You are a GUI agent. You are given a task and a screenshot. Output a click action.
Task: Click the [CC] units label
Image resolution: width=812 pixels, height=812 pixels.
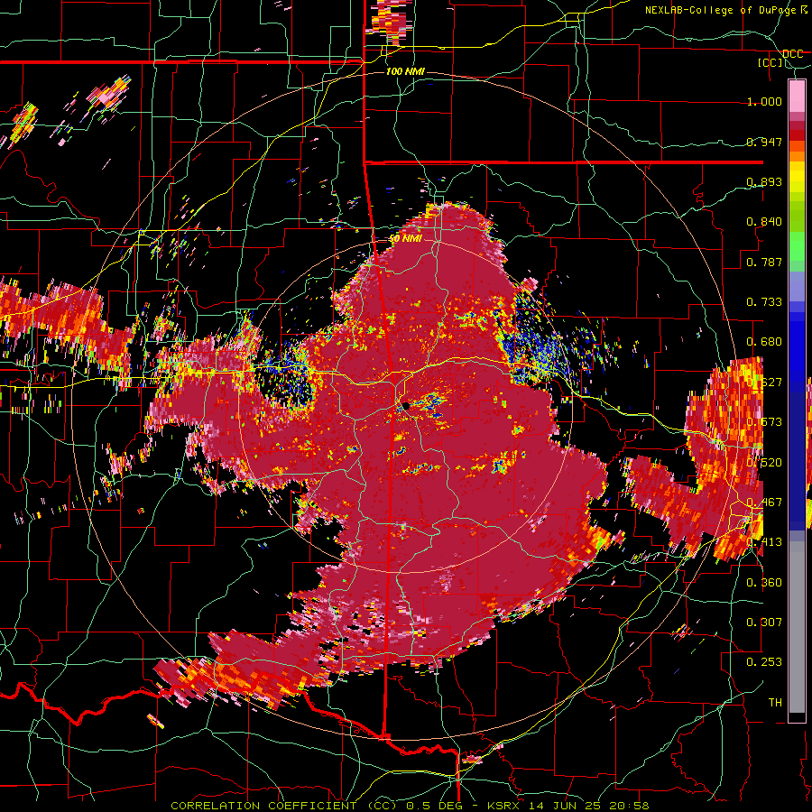click(x=770, y=62)
